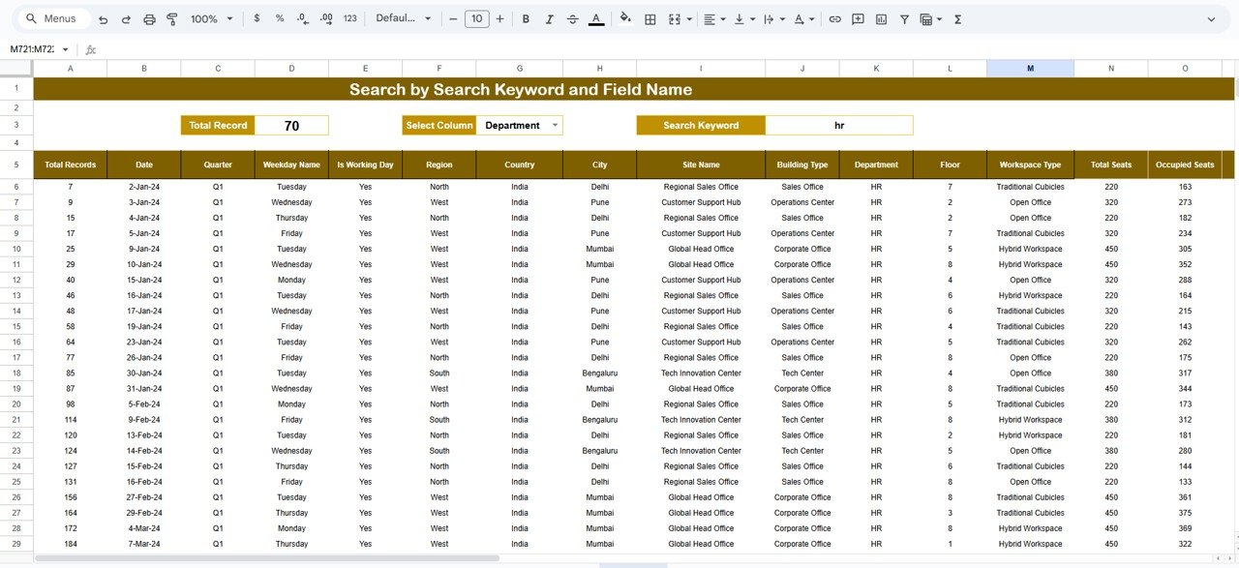Open the Functions sigma icon
Viewport: 1239px width, 568px height.
coord(959,18)
